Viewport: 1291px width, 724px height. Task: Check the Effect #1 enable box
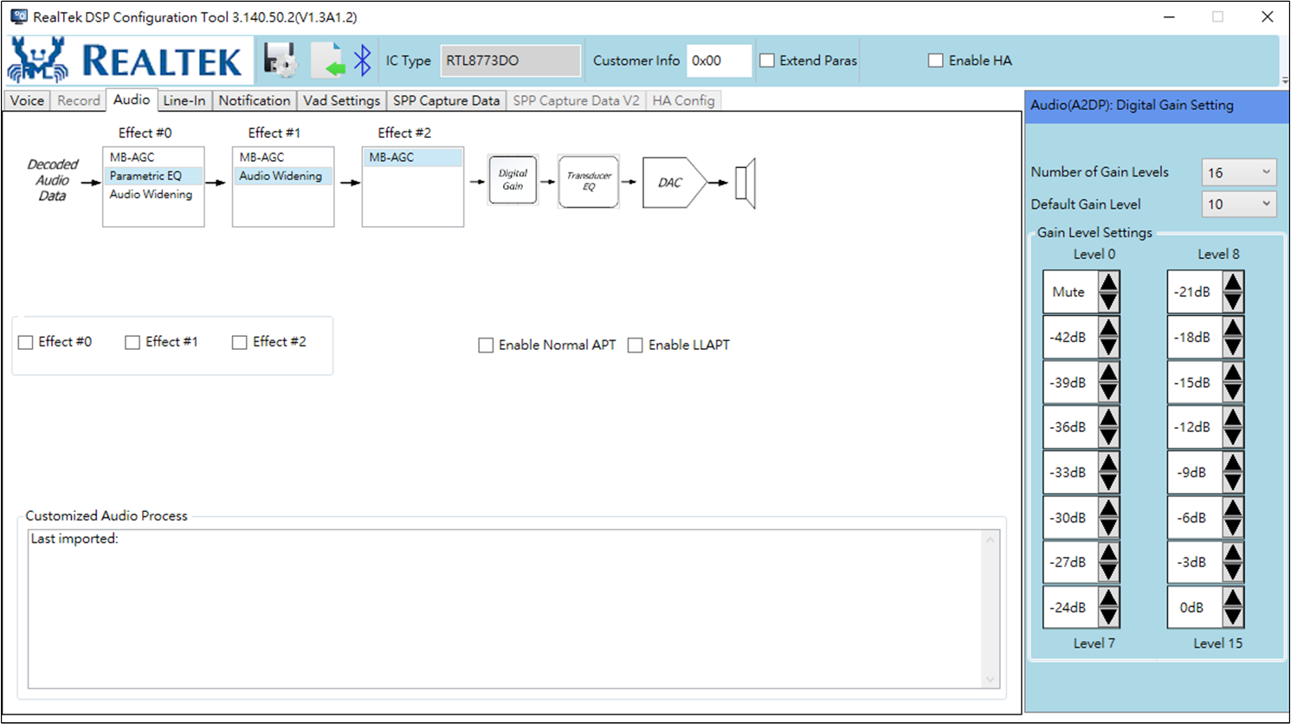click(132, 342)
